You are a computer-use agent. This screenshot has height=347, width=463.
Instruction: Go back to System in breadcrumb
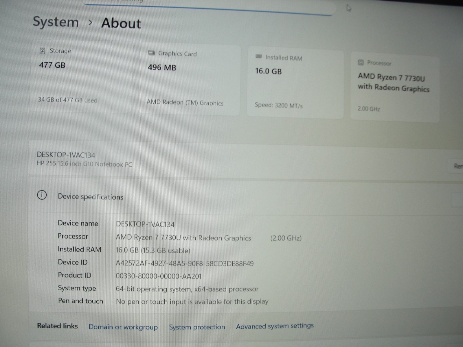click(x=56, y=22)
